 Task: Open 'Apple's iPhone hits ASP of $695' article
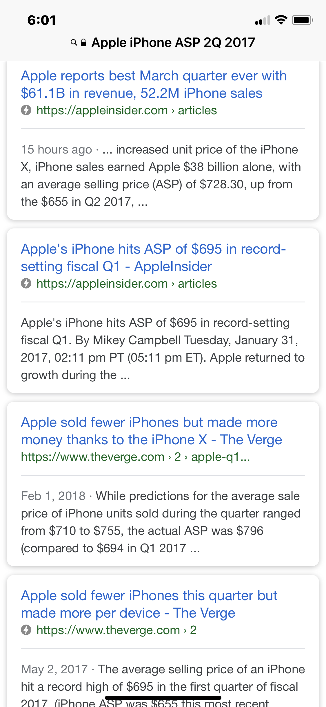pyautogui.click(x=153, y=258)
